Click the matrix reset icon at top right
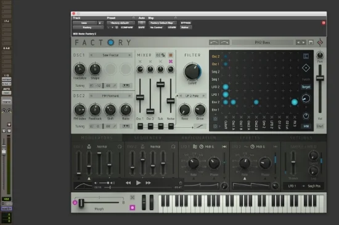The width and height of the screenshot is (339, 225). (306, 57)
